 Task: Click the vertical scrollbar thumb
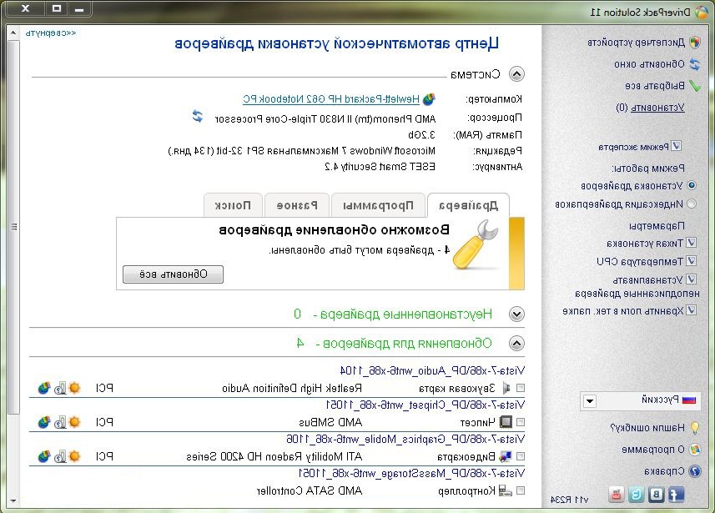click(13, 227)
